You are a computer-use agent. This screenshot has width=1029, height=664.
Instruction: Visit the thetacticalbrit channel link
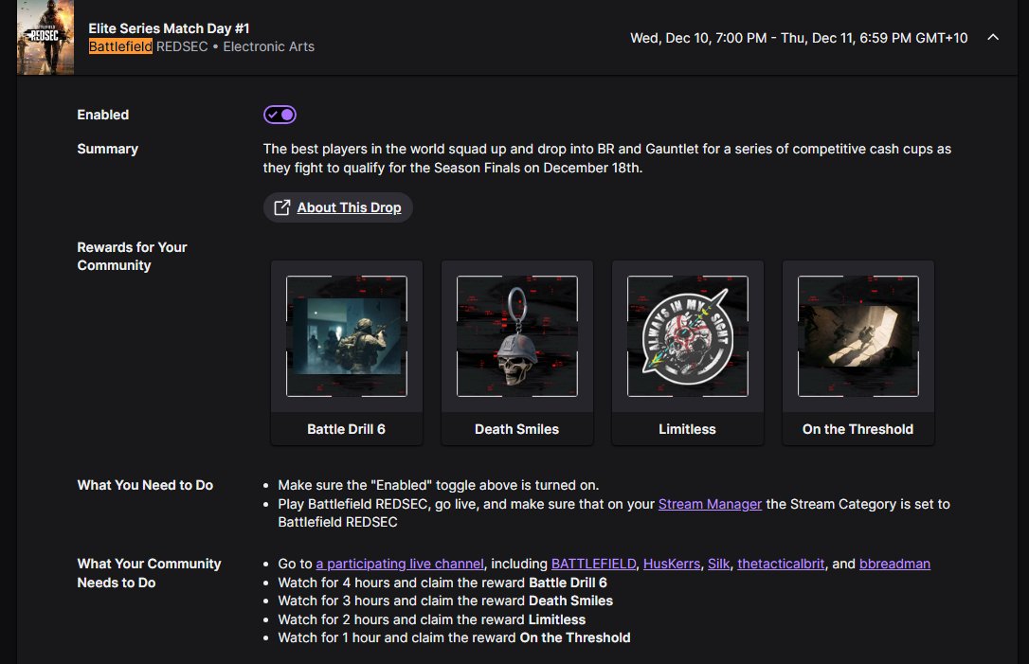tap(781, 564)
